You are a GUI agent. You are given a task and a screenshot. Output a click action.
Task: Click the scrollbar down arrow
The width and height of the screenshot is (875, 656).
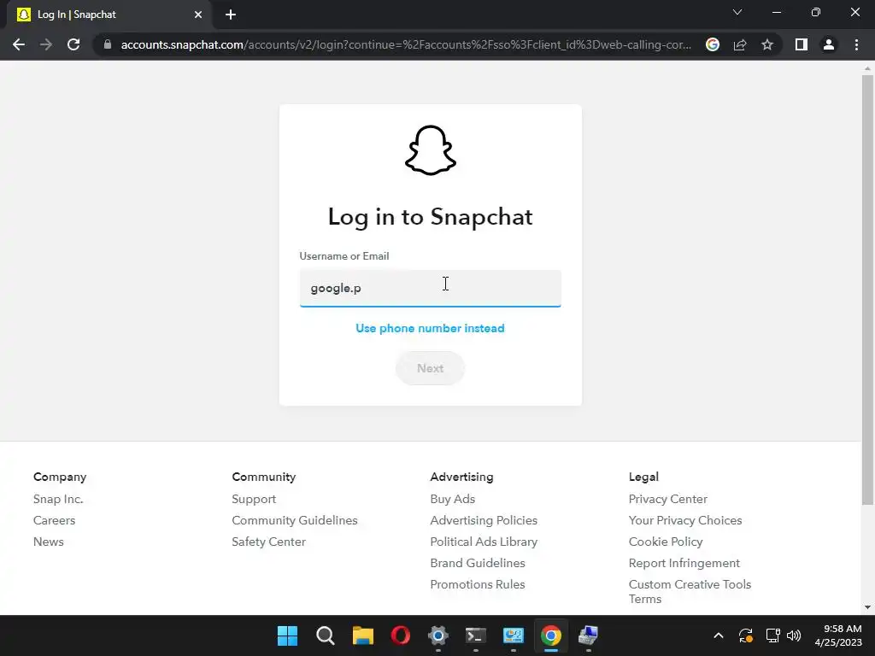tap(867, 607)
